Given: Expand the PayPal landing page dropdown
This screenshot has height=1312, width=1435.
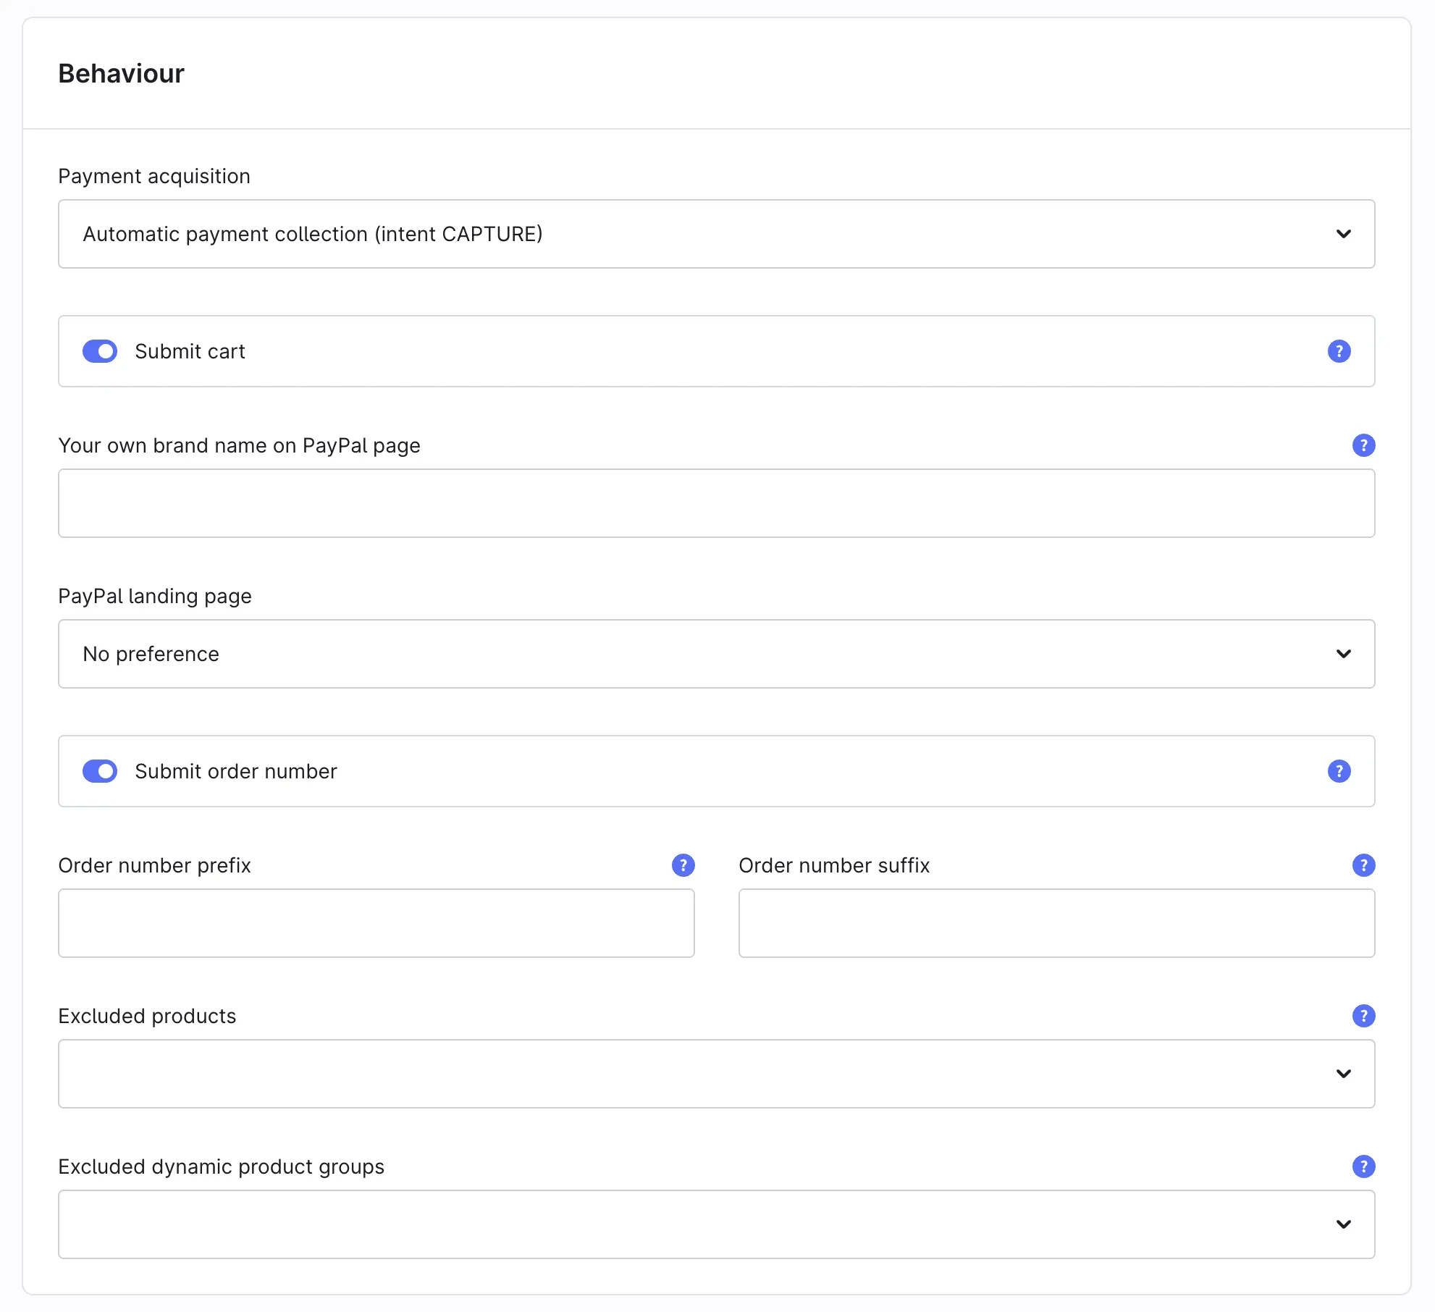Looking at the screenshot, I should tap(716, 654).
